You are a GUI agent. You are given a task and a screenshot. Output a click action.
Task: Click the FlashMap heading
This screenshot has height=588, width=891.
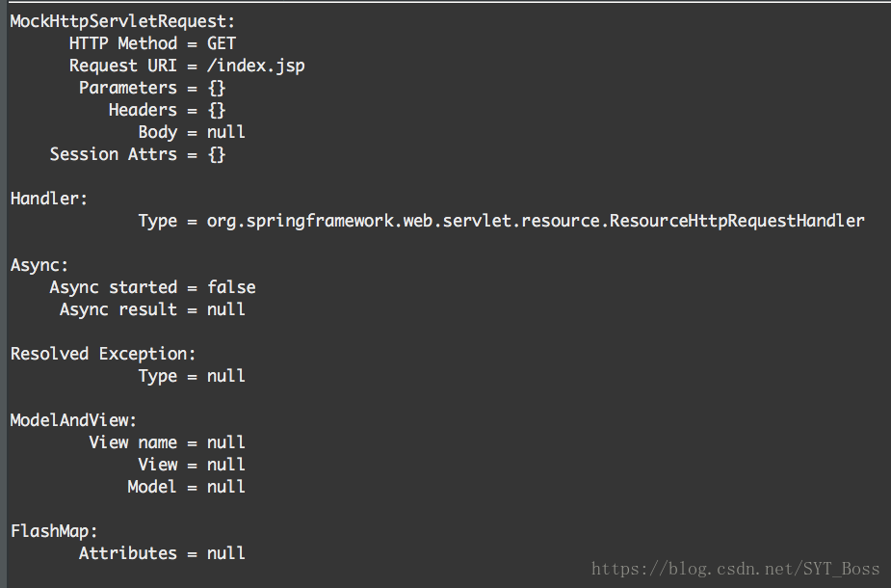54,531
